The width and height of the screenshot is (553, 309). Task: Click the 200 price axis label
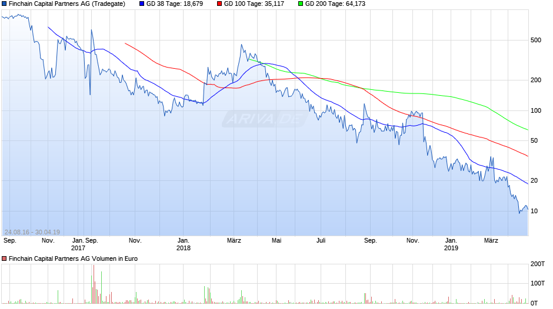point(536,80)
